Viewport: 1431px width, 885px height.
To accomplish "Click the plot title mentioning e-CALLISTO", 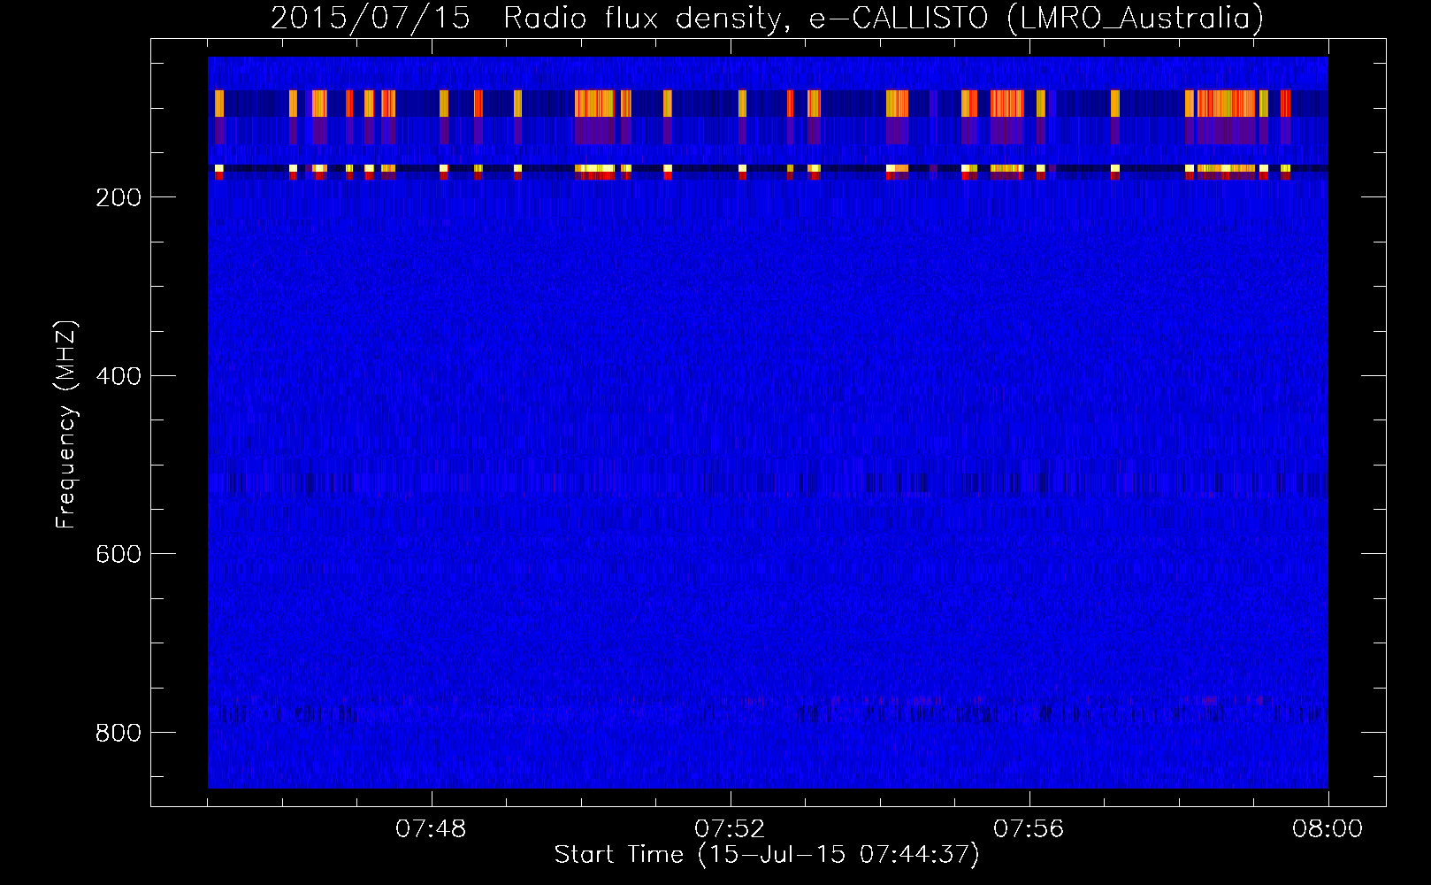I will point(767,18).
